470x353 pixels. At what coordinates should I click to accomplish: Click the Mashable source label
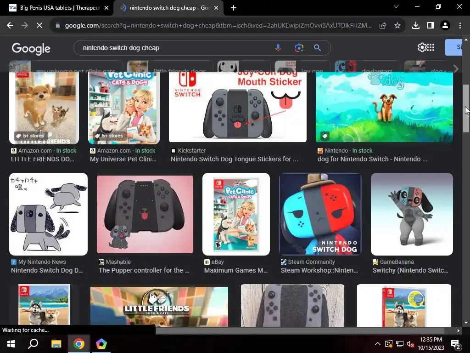pos(118,262)
